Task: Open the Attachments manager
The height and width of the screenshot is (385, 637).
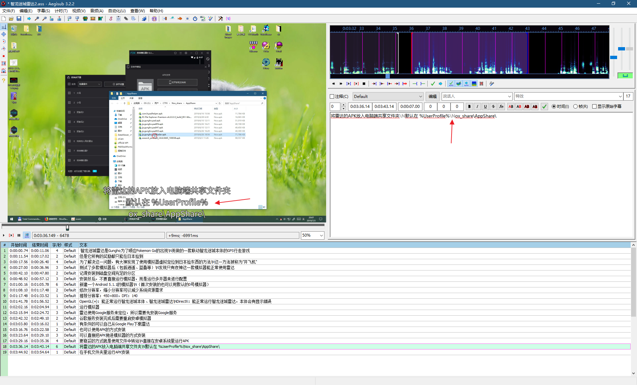Action: (126, 19)
